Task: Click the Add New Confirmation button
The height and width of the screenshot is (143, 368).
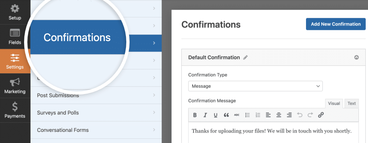Action: pos(336,24)
